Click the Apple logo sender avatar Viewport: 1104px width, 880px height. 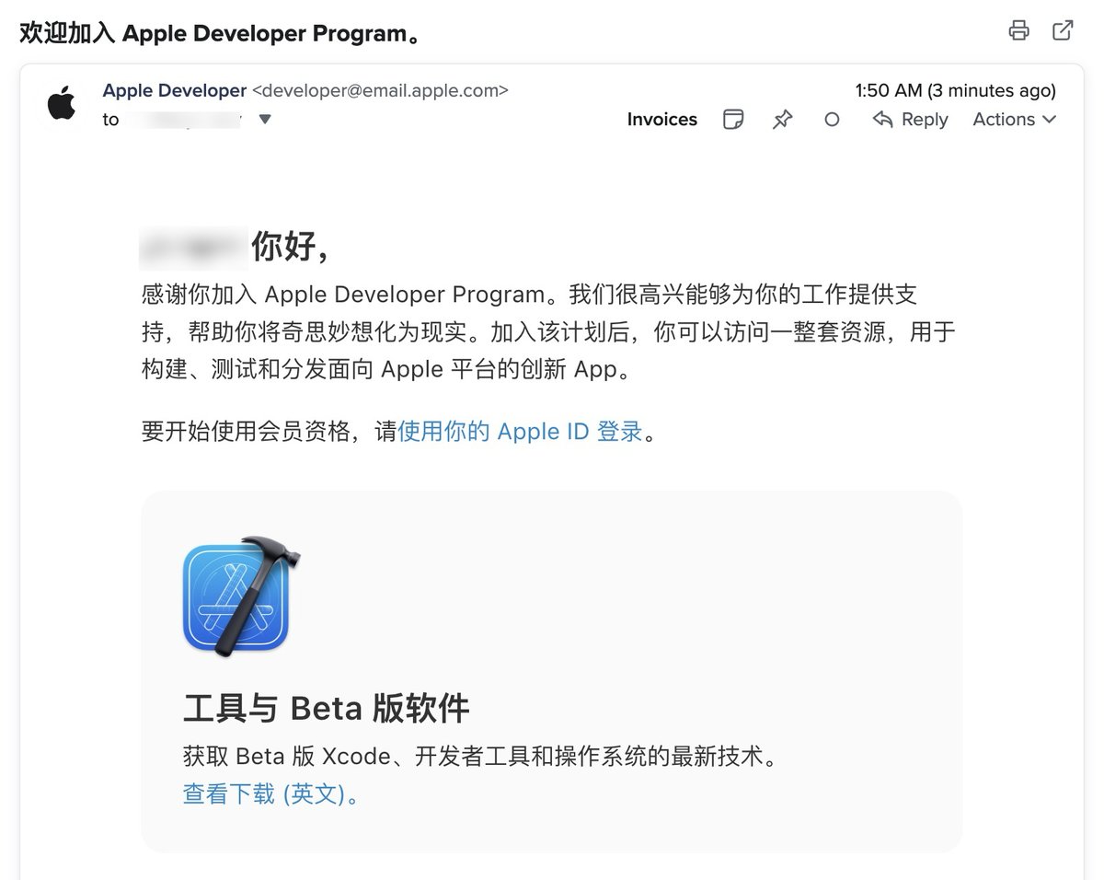point(62,103)
